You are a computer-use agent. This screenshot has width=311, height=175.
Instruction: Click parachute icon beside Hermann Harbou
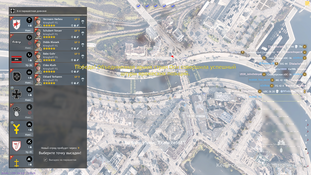pos(83,22)
